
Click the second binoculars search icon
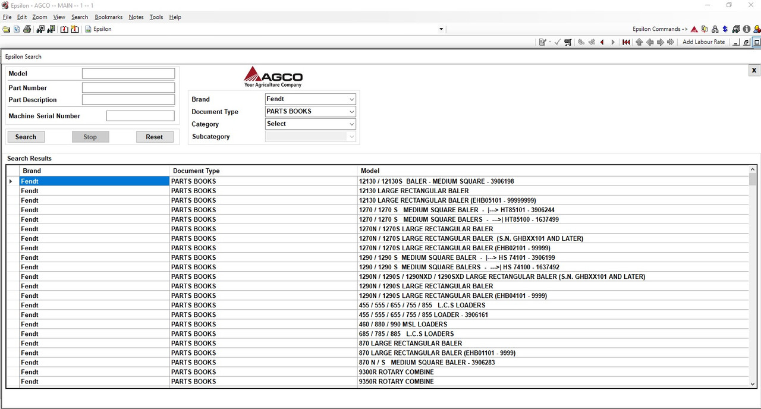point(51,29)
